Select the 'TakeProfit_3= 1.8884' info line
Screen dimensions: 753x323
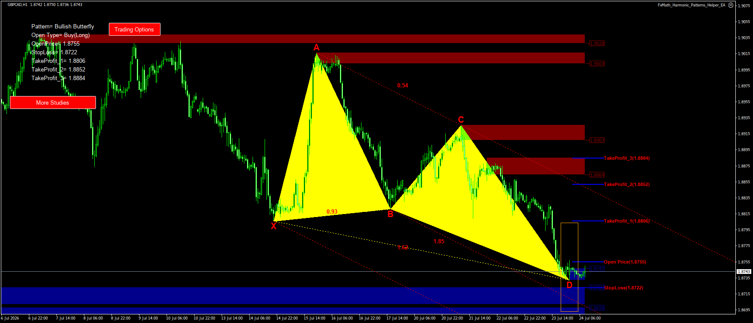point(59,78)
